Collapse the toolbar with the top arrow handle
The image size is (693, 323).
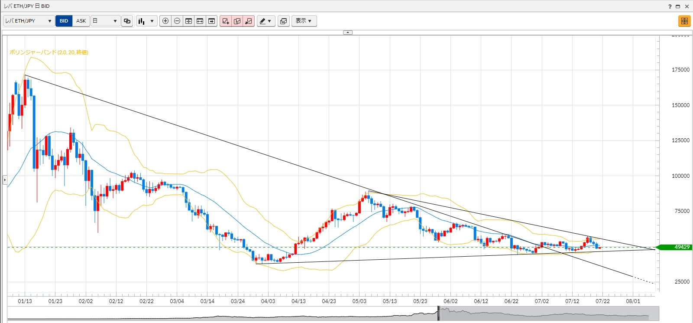click(x=348, y=33)
